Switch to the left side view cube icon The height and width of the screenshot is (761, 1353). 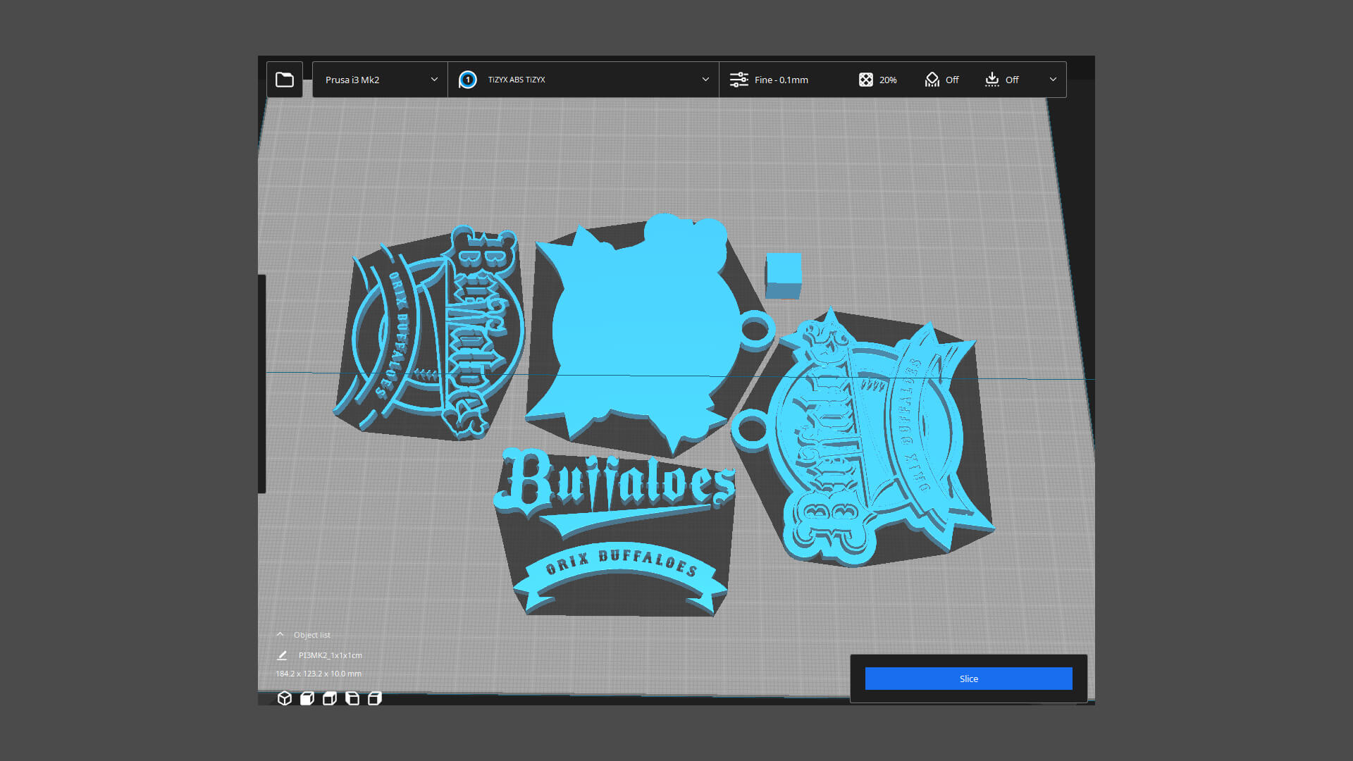[x=352, y=698]
